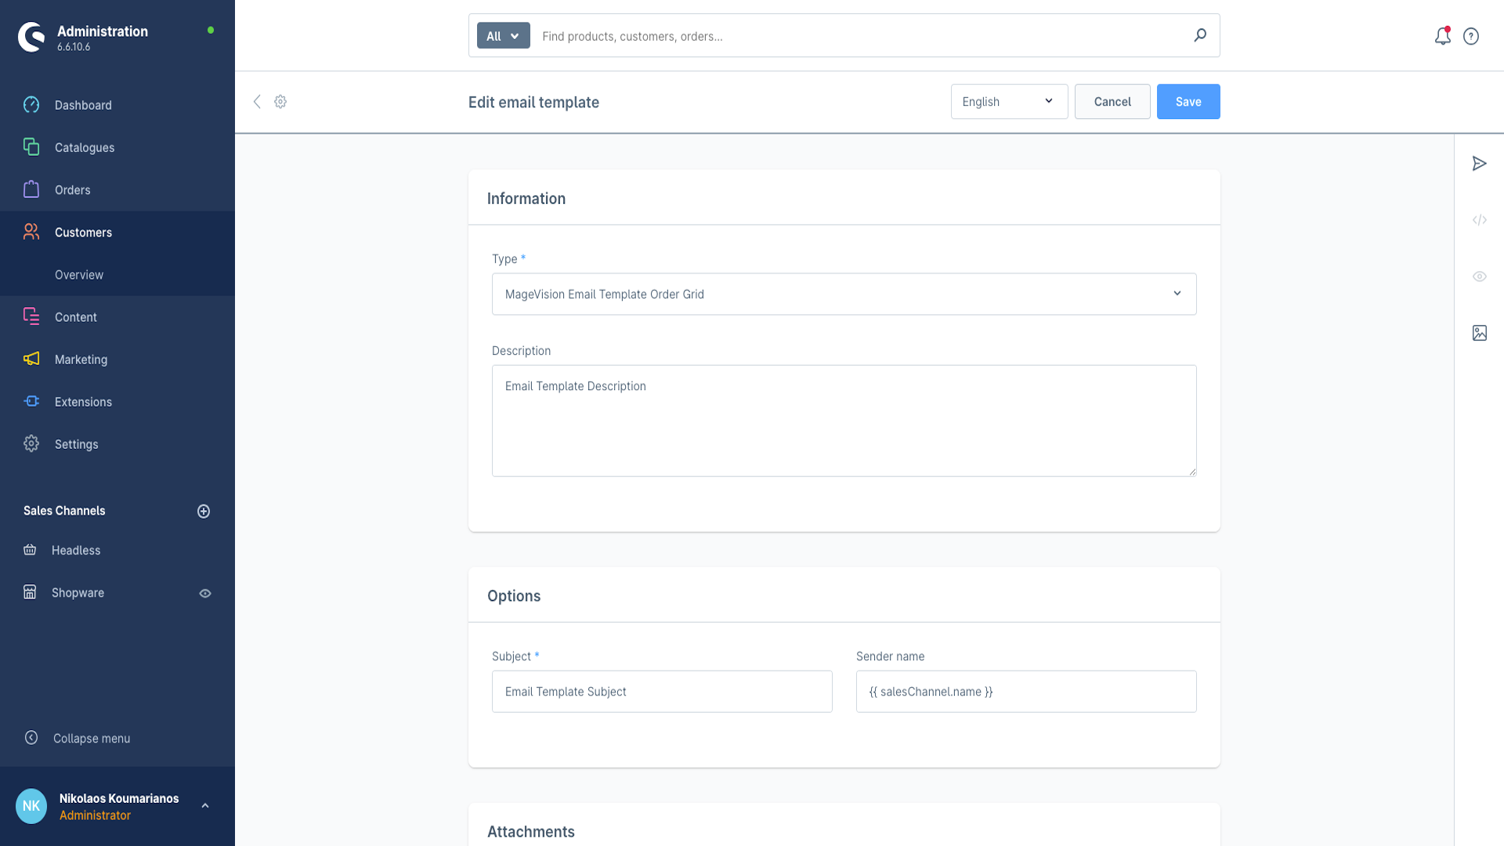Viewport: 1504px width, 846px height.
Task: Click the send test mail paper-plane icon
Action: point(1479,164)
